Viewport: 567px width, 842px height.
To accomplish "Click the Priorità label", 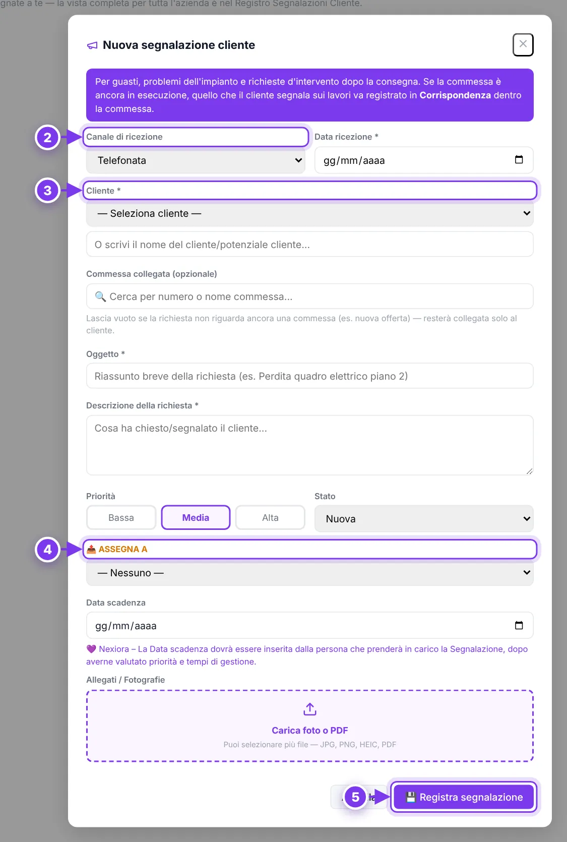I will 101,496.
